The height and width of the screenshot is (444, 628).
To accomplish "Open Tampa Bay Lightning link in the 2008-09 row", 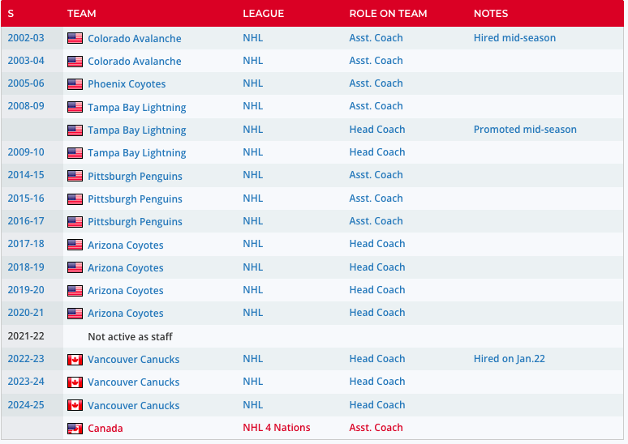I will 137,108.
